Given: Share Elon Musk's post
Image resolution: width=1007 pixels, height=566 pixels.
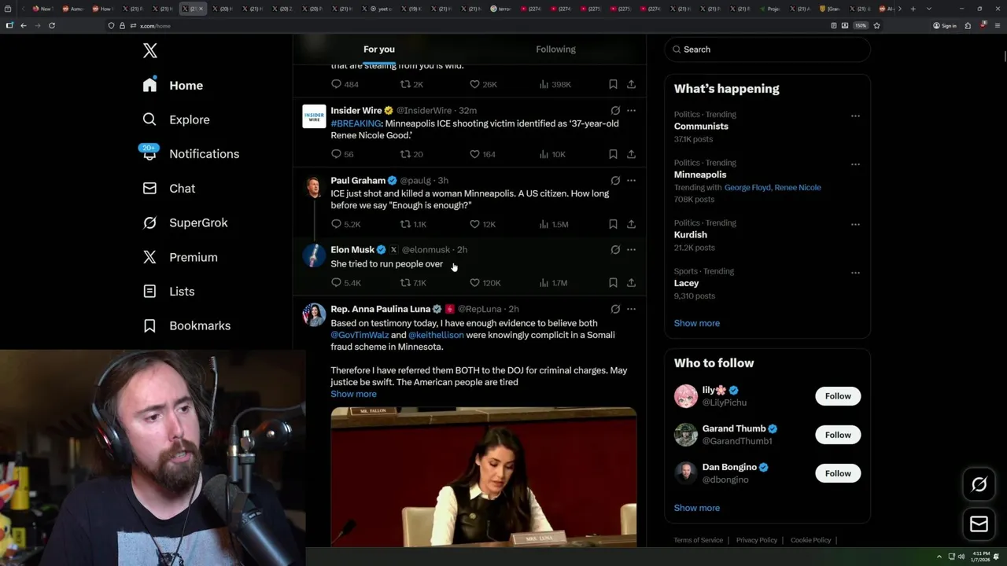Looking at the screenshot, I should (631, 282).
